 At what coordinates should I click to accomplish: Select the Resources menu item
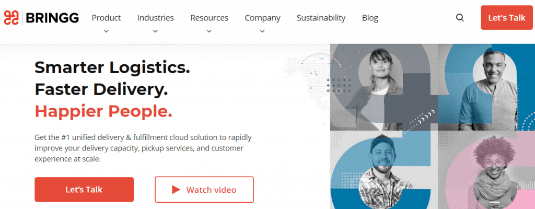[209, 18]
